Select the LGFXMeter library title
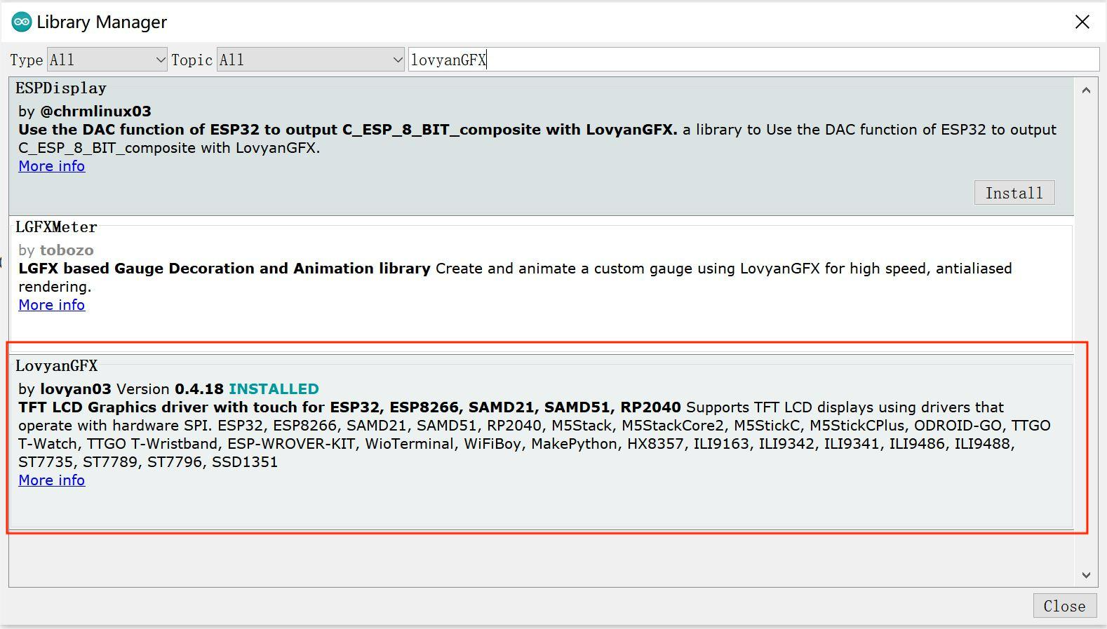The image size is (1107, 629). (56, 227)
